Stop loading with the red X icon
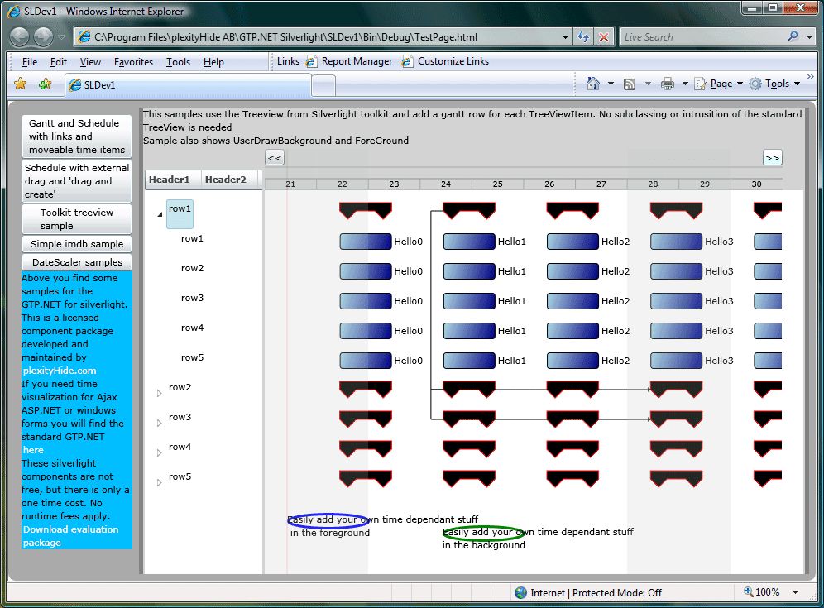 [604, 37]
